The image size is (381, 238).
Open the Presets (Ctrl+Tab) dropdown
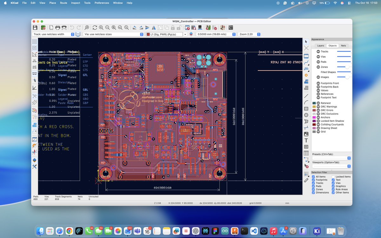click(x=331, y=158)
